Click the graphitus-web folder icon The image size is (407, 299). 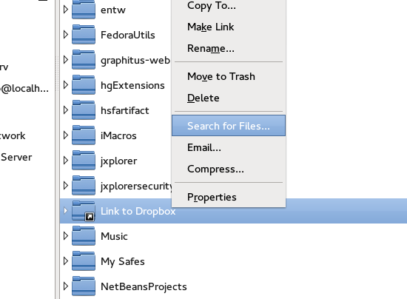(84, 60)
